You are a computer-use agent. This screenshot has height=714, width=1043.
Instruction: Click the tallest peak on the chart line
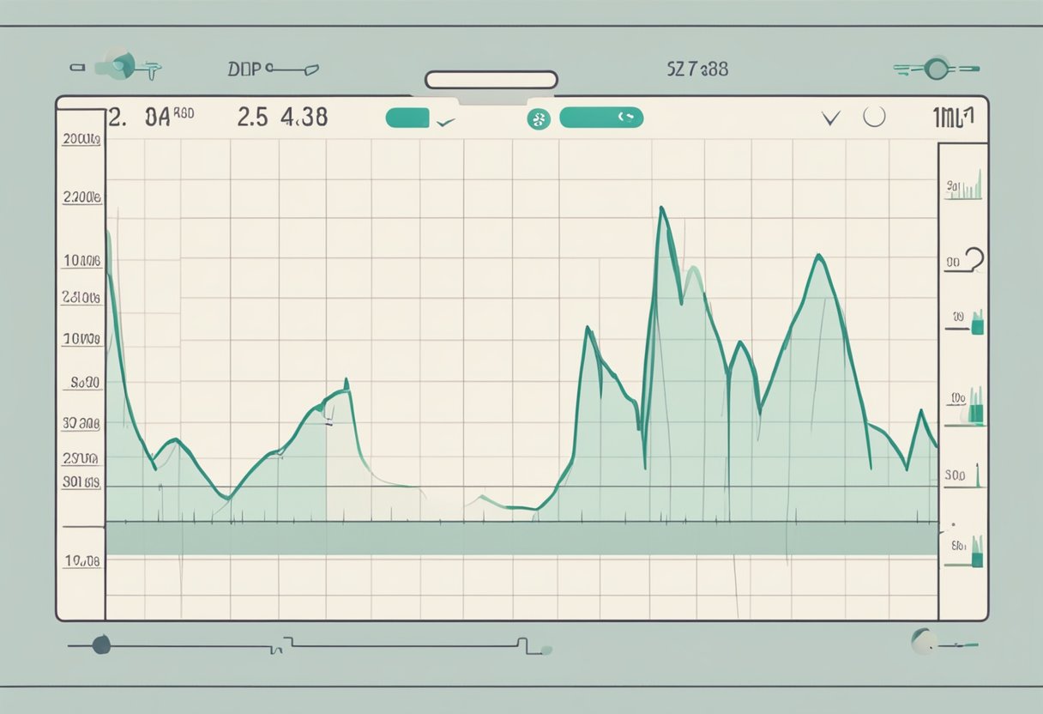pyautogui.click(x=662, y=209)
